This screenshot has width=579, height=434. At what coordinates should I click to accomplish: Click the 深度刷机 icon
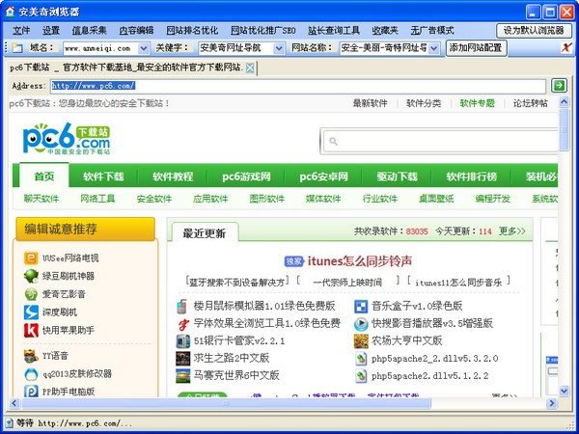31,312
